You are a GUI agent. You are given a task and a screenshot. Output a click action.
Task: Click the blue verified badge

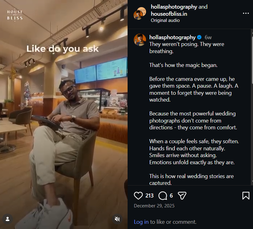[x=199, y=37]
